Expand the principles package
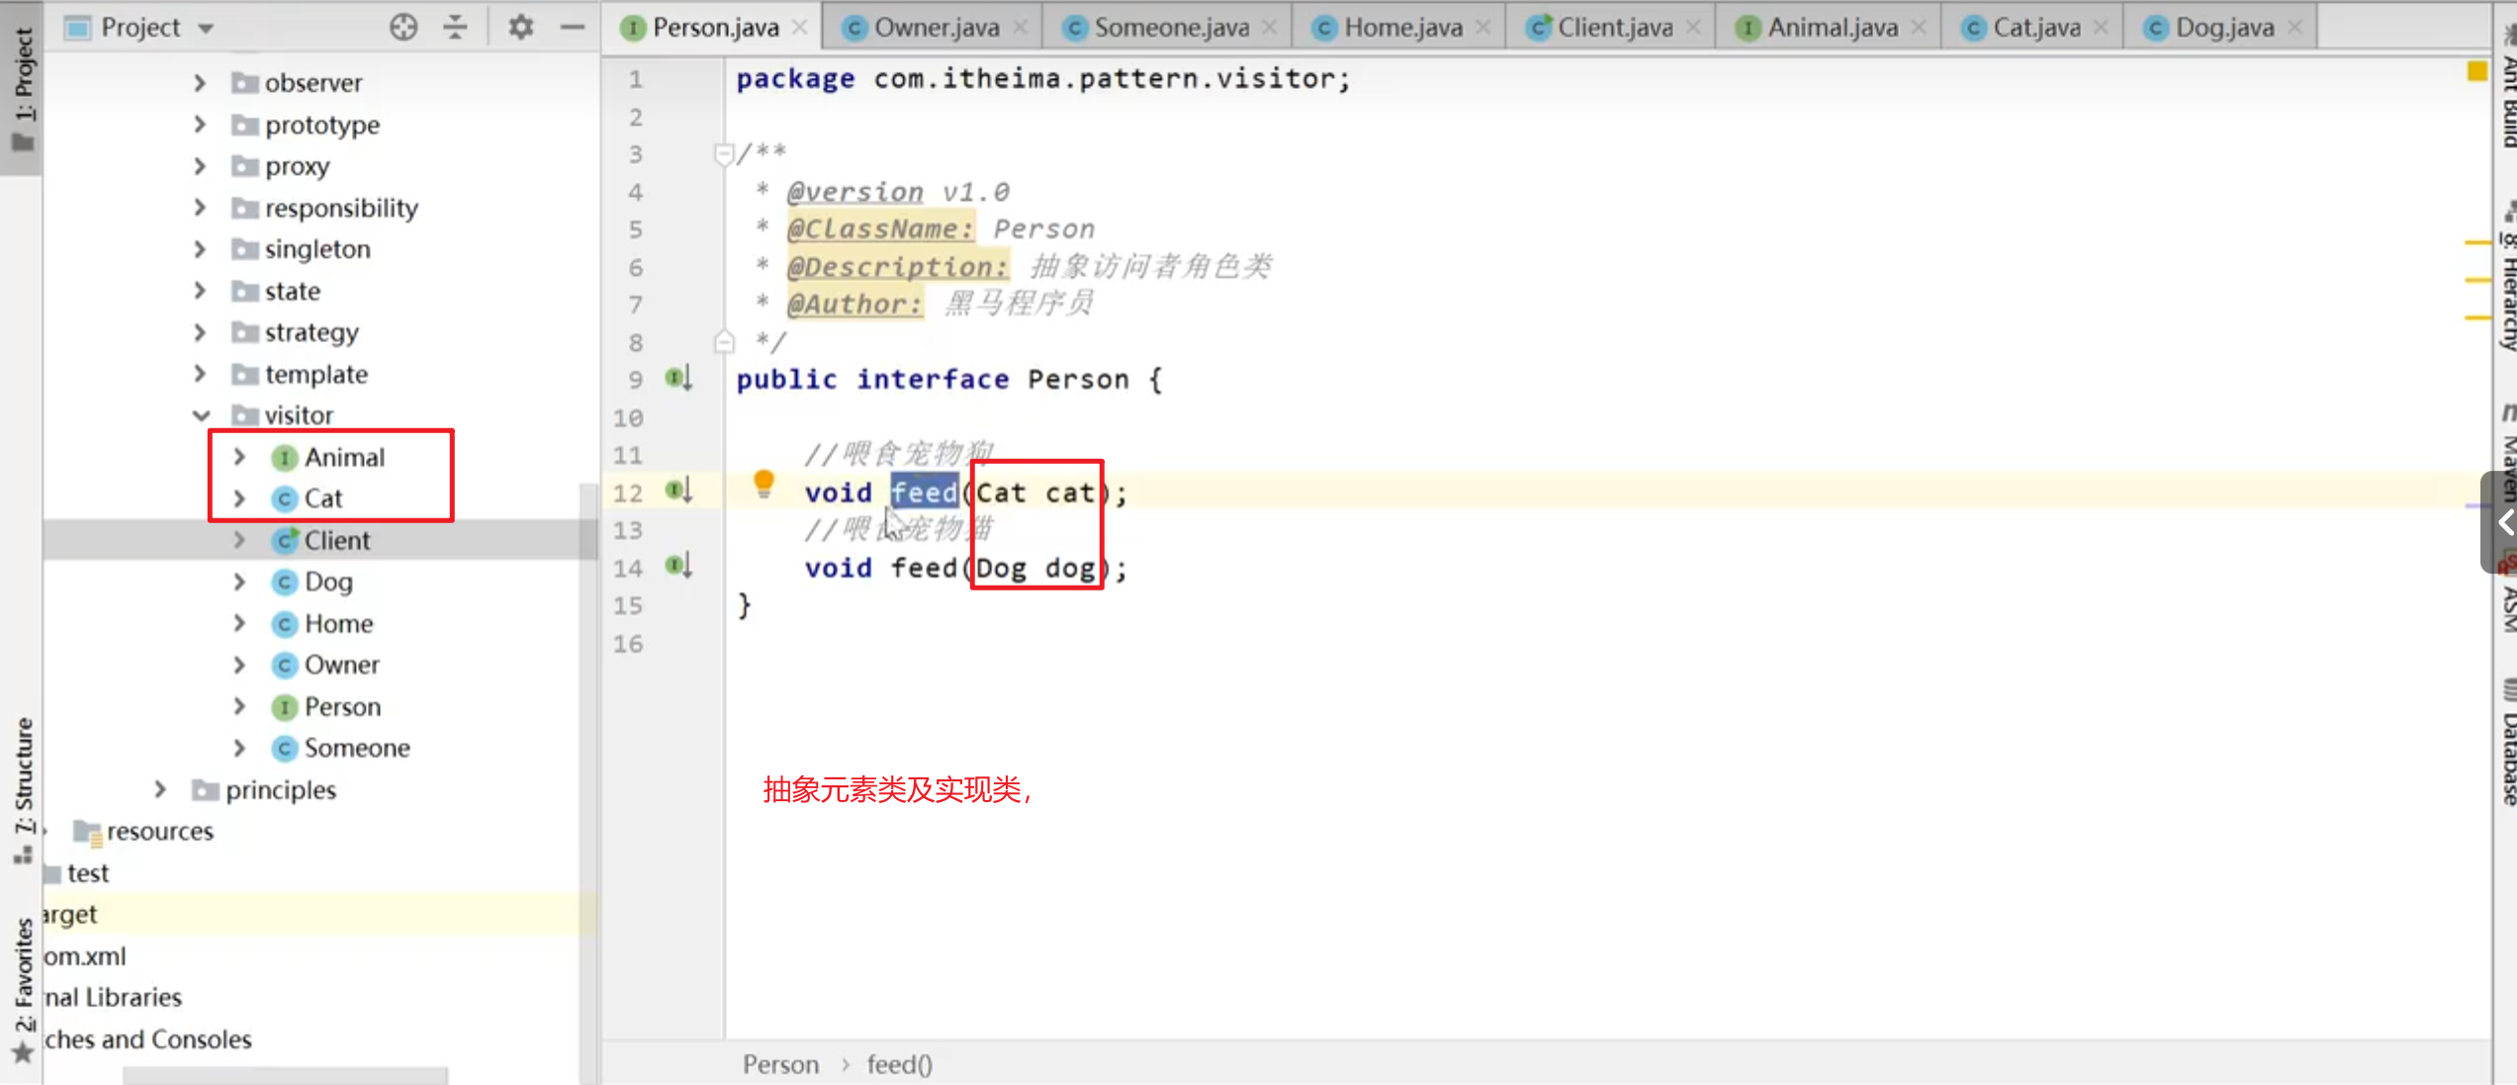2517x1085 pixels. click(160, 789)
